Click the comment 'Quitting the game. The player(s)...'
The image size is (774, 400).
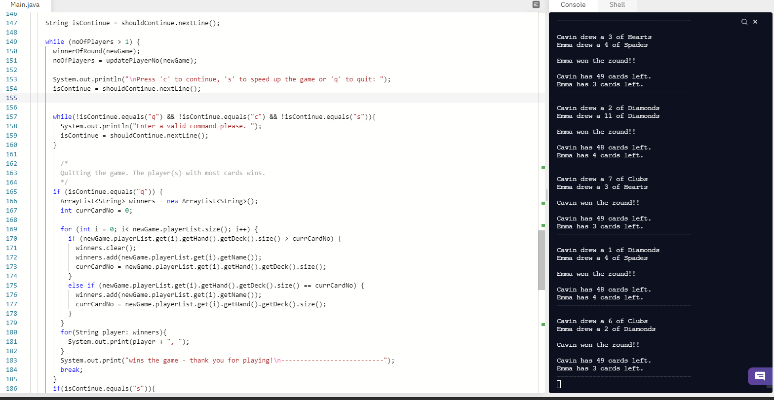(x=162, y=173)
